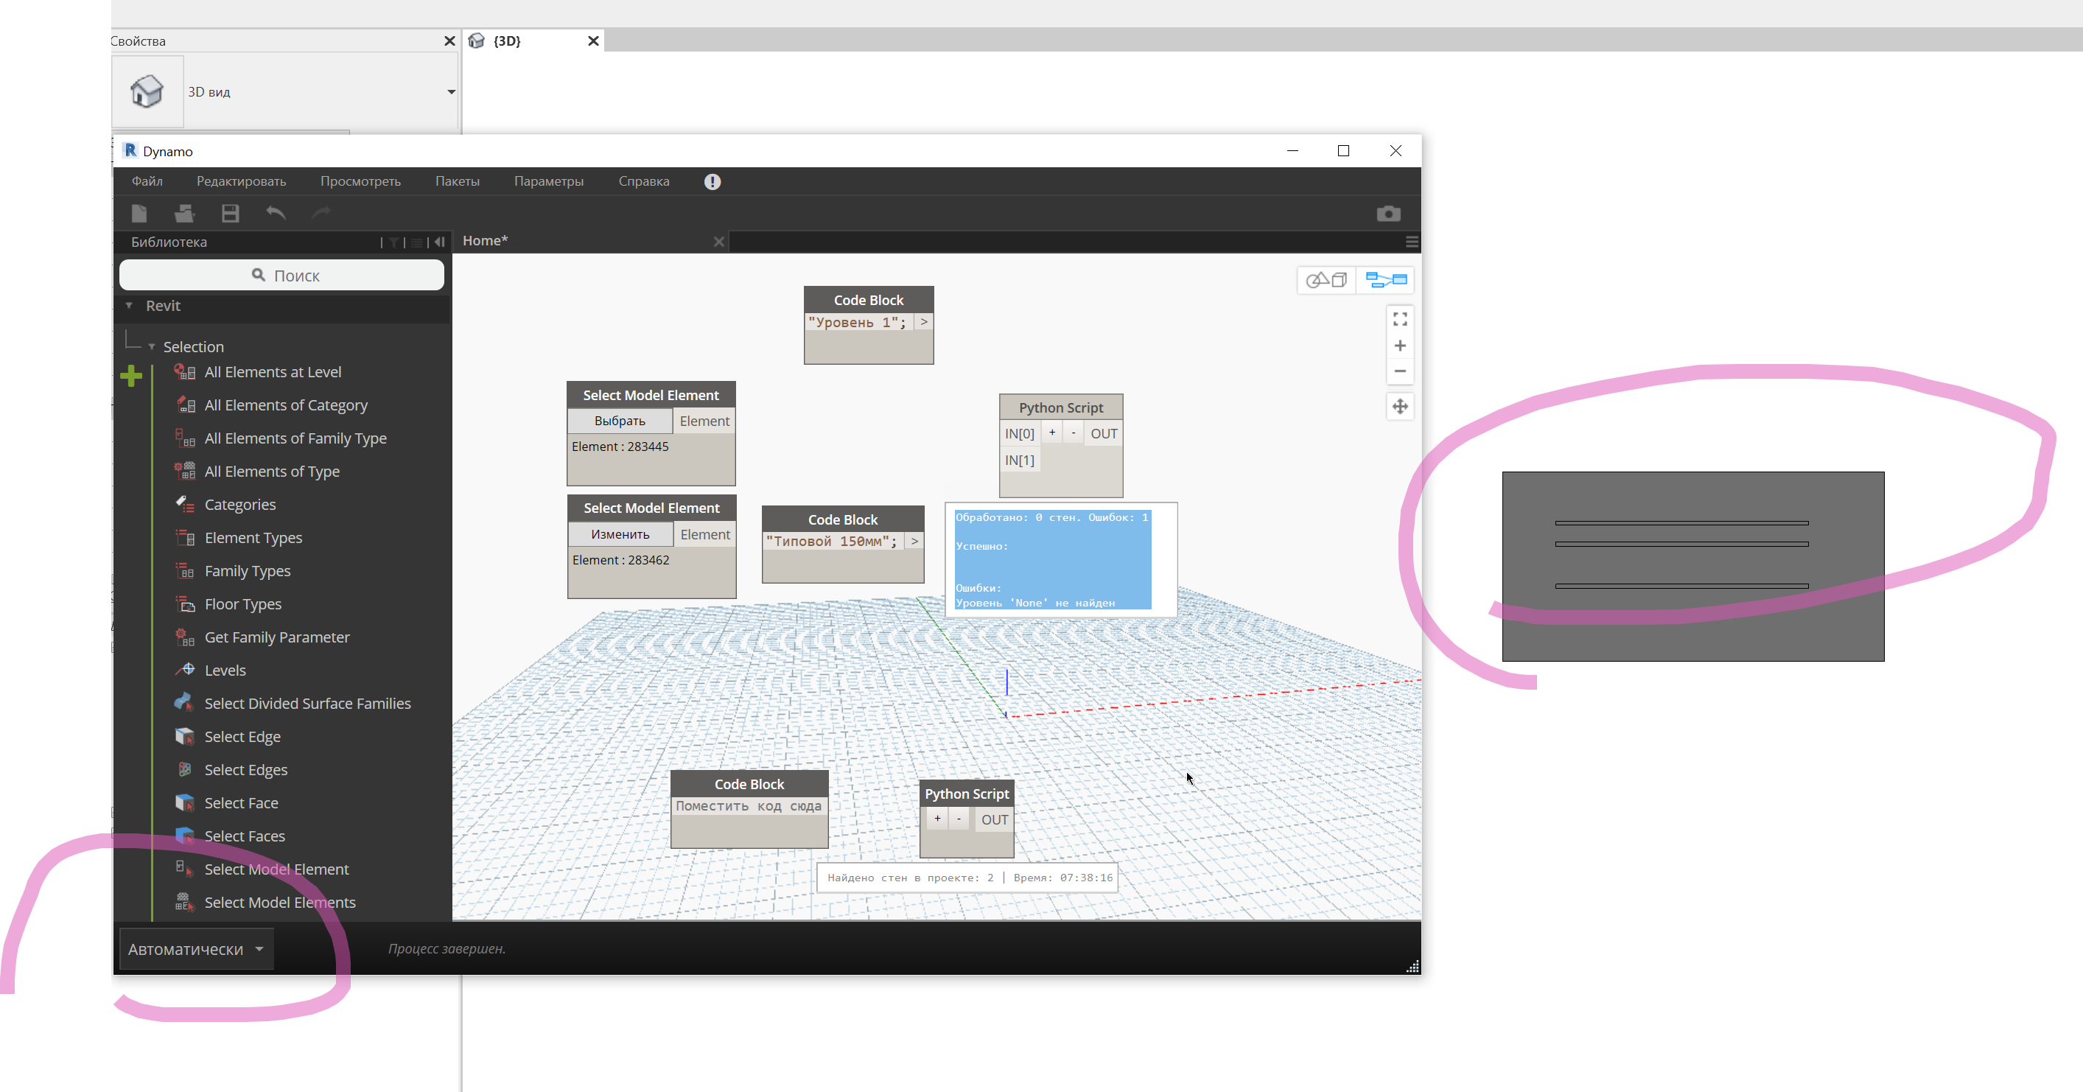Click the camera export image icon
2083x1092 pixels.
coord(1388,214)
